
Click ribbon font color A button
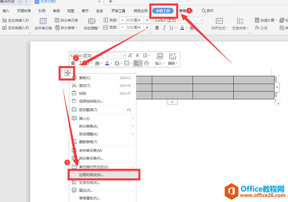click(182, 28)
